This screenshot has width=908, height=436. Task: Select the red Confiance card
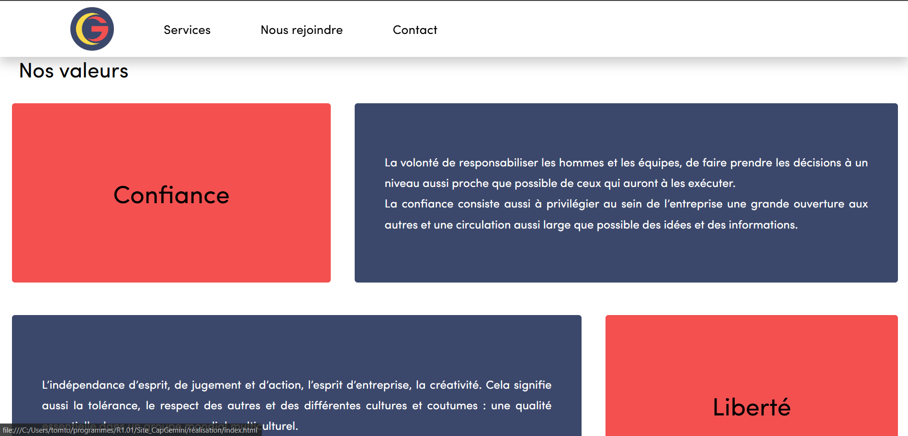171,193
